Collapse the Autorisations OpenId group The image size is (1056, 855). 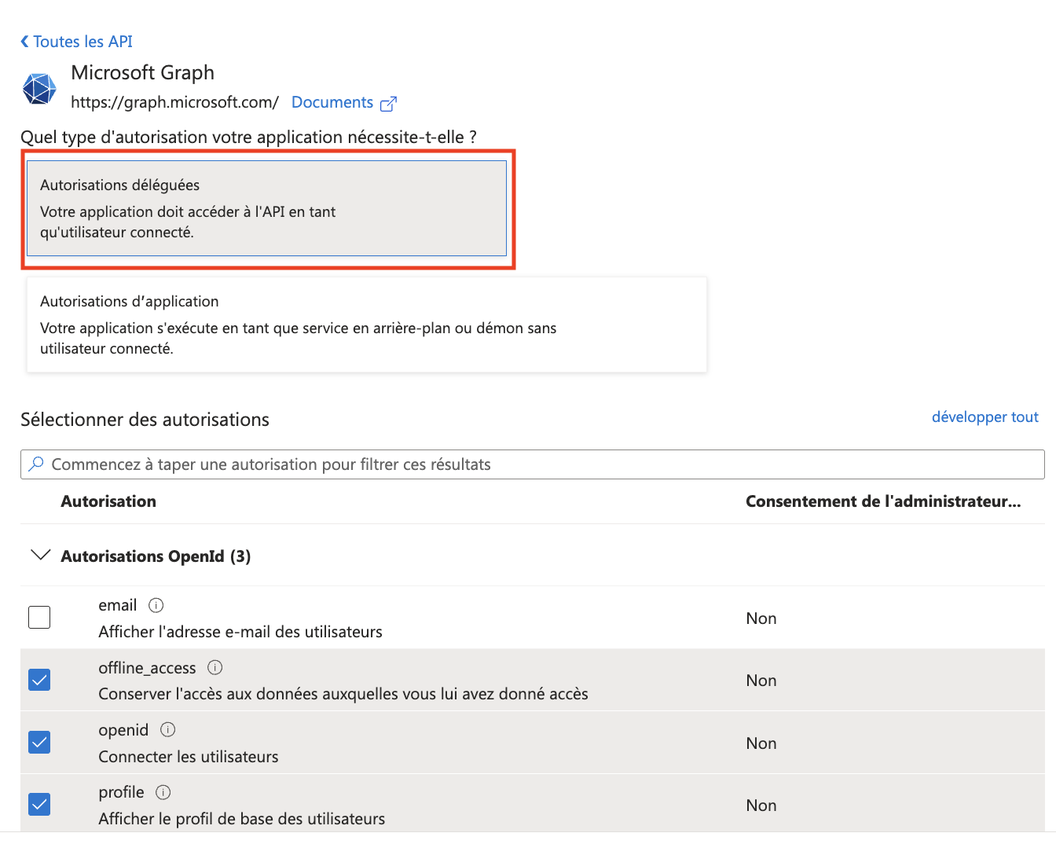click(39, 556)
